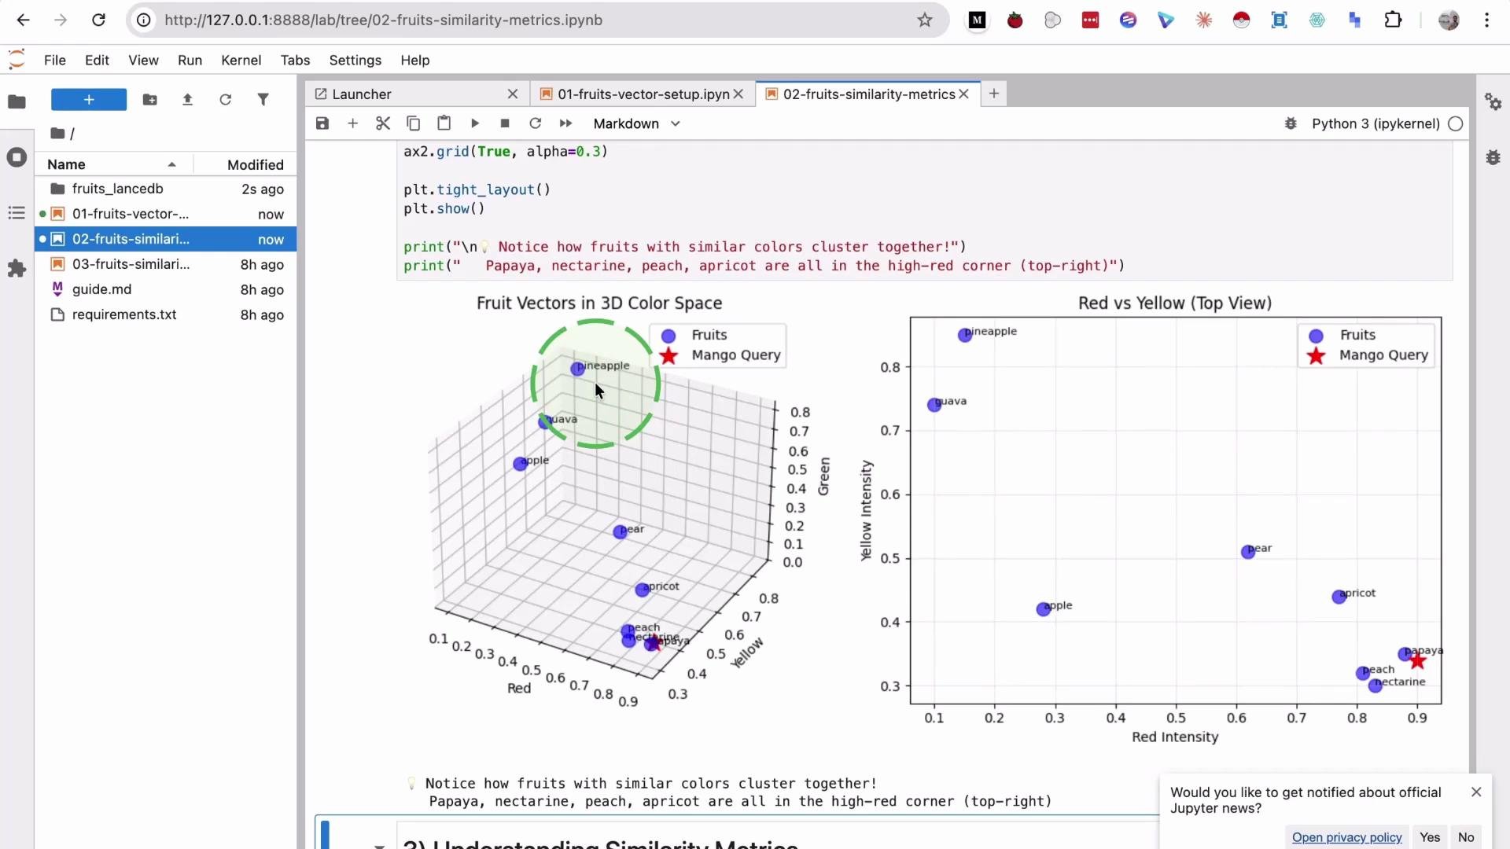The width and height of the screenshot is (1510, 849).
Task: Sort files by Name column header
Action: 114,164
